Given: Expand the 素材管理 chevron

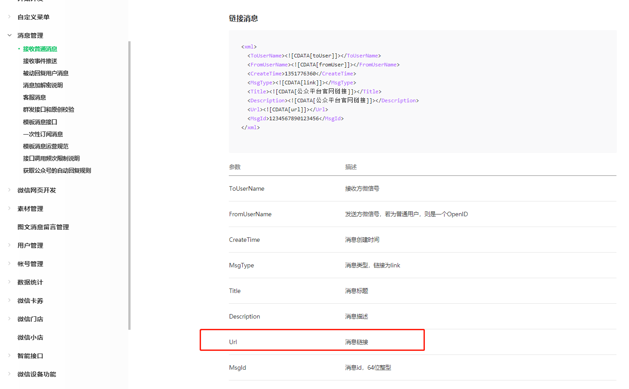Looking at the screenshot, I should coord(9,208).
